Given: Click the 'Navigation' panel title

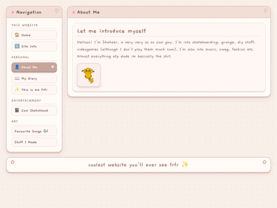Looking at the screenshot, I should coord(29,12).
